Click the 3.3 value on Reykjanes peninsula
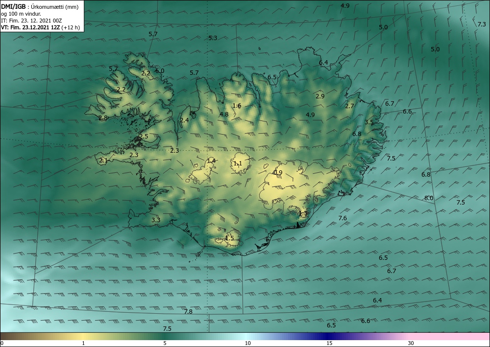The width and height of the screenshot is (490, 347). click(156, 220)
